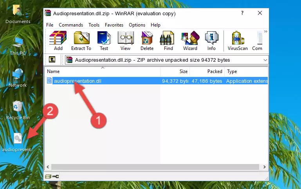
Task: Click the Add archive toolbar icon
Action: [x=58, y=41]
